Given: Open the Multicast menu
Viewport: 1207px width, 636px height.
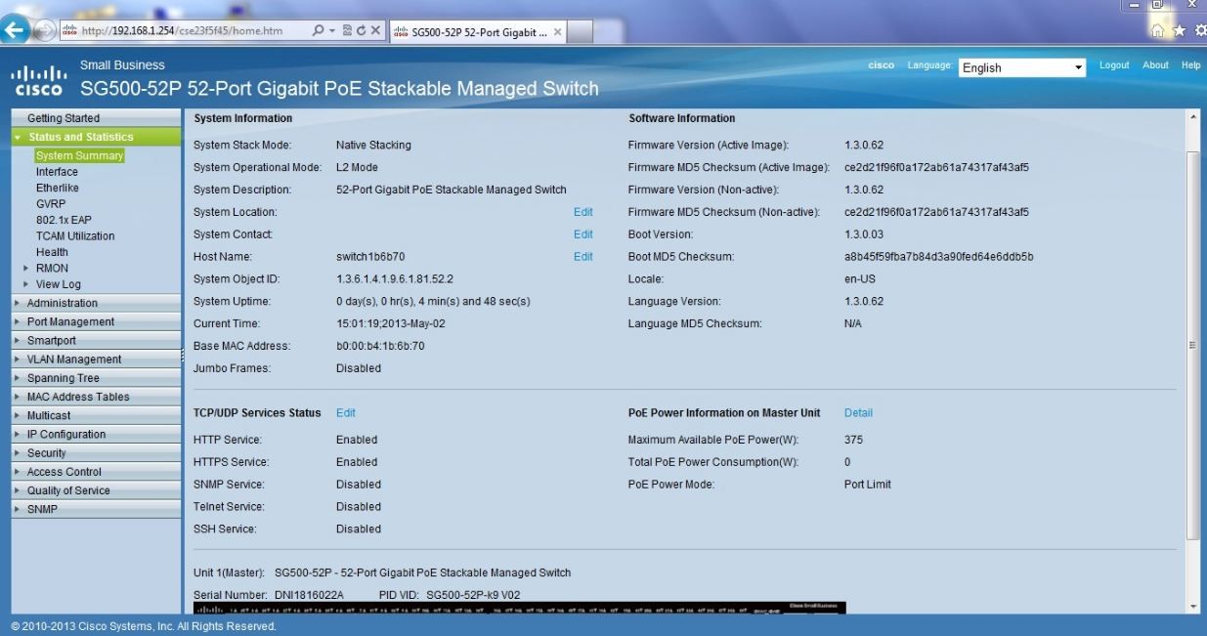Looking at the screenshot, I should point(96,415).
